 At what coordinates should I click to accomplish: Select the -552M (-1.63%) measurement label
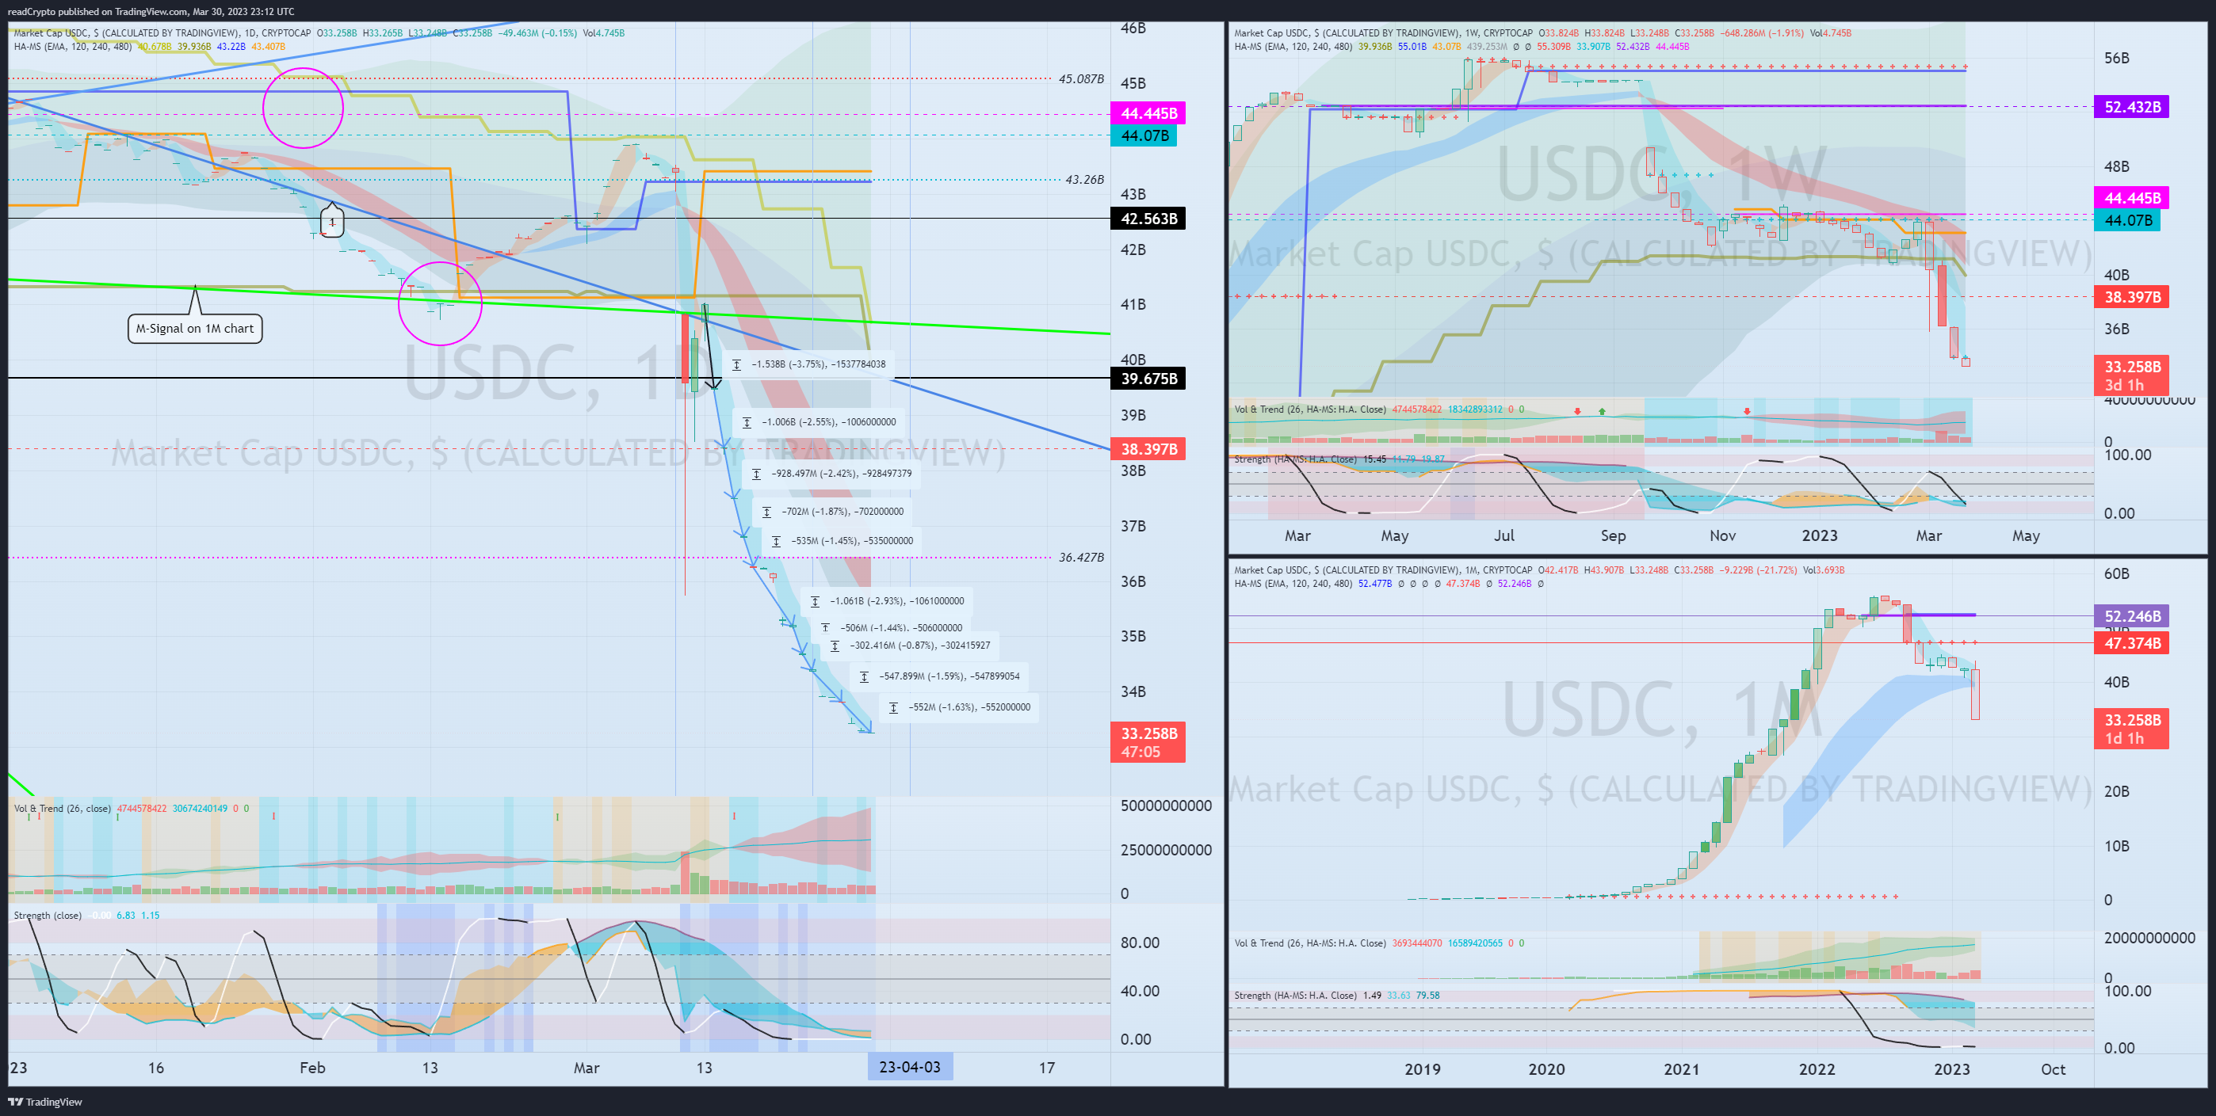(x=960, y=707)
